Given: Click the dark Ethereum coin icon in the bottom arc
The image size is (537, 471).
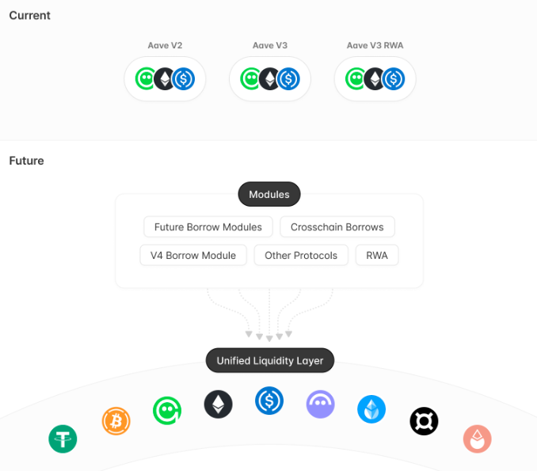Looking at the screenshot, I should pos(219,405).
